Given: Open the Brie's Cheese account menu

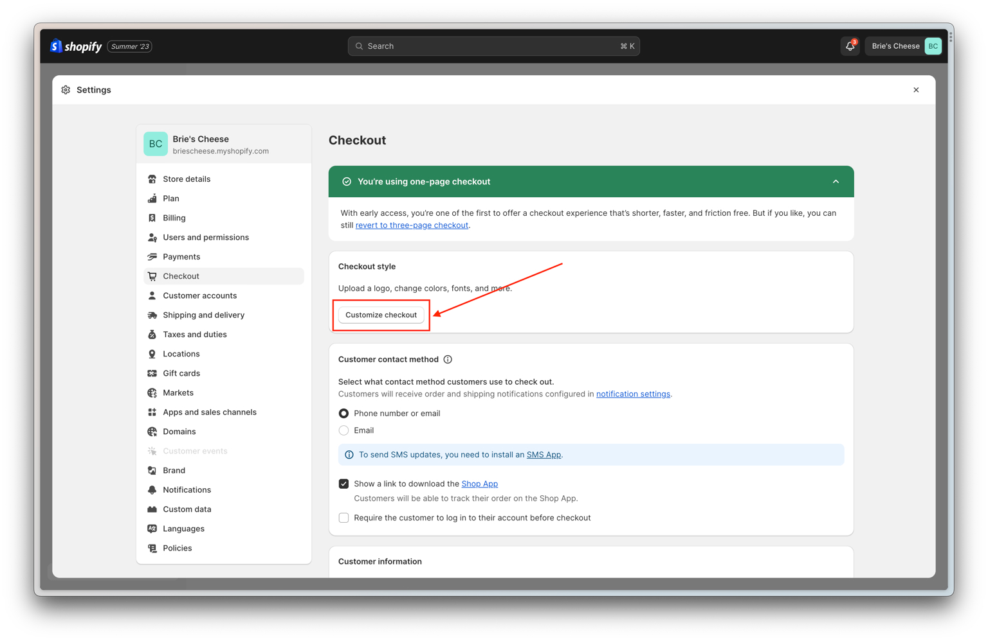Looking at the screenshot, I should 904,46.
